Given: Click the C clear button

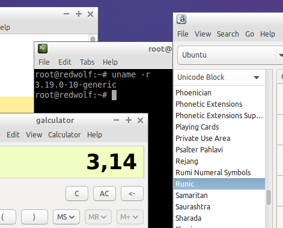Looking at the screenshot, I should point(77,193).
